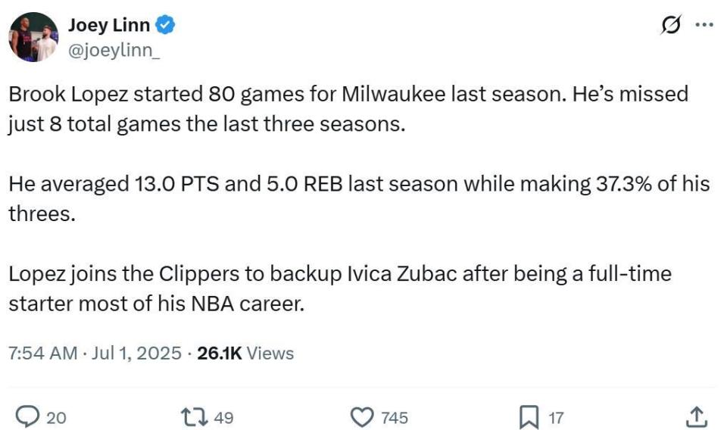Click the like count of 745
The image size is (727, 430).
tap(395, 417)
